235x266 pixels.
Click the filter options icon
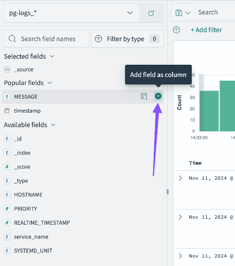(176, 30)
